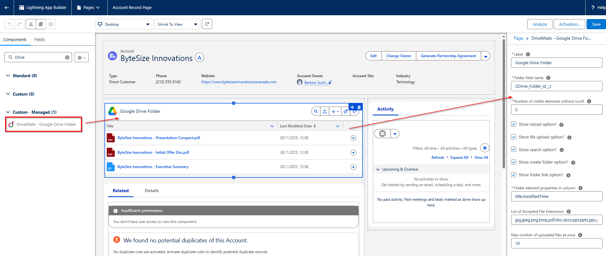Click the Cut scissors icon
The image size is (606, 256).
tap(31, 24)
